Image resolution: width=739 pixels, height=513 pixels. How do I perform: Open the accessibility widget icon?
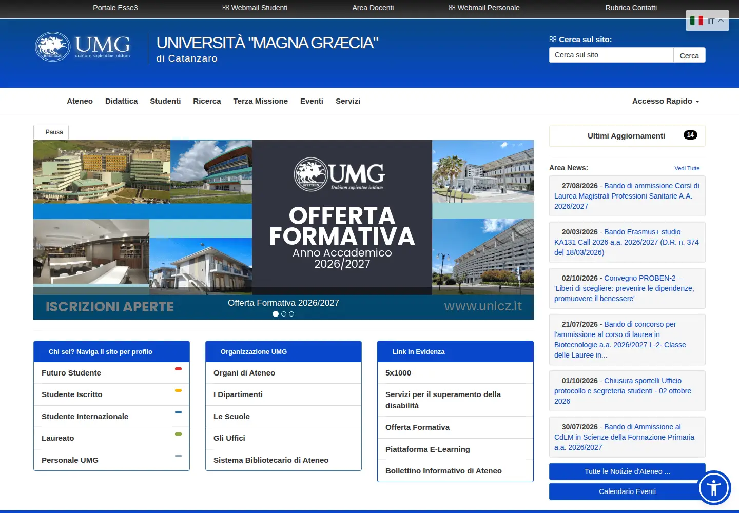pos(714,488)
